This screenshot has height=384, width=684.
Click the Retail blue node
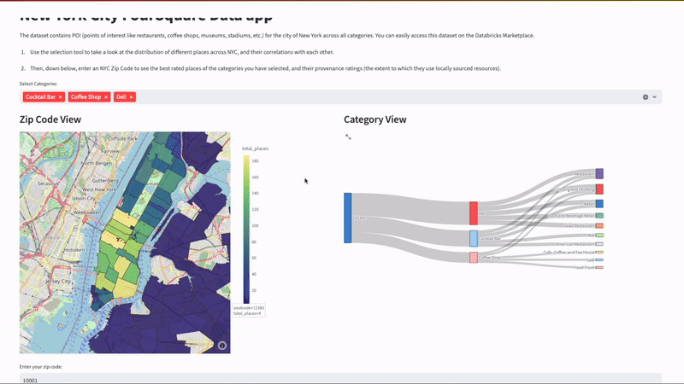(x=600, y=204)
